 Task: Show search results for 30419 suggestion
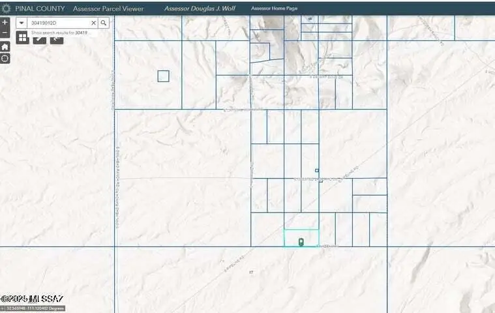point(59,33)
